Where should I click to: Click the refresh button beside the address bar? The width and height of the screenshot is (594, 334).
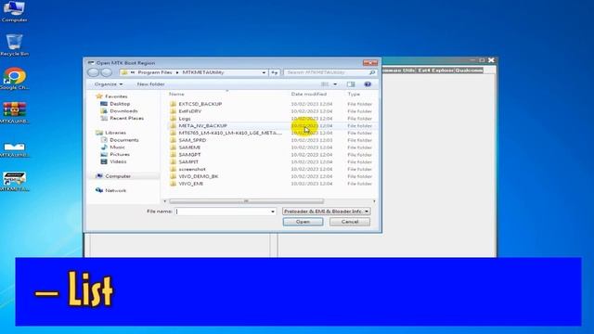tap(275, 72)
